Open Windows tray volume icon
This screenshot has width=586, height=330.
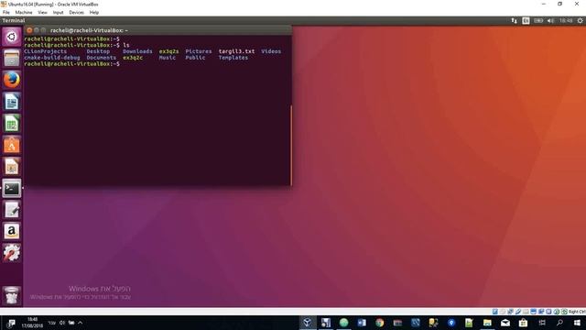[x=62, y=323]
